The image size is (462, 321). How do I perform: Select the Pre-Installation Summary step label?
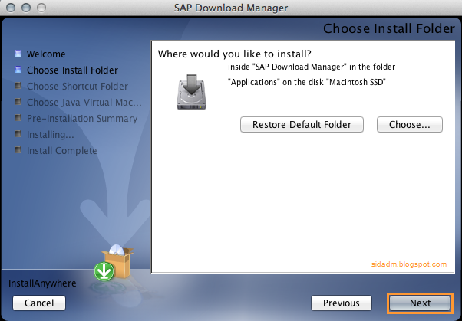[82, 118]
